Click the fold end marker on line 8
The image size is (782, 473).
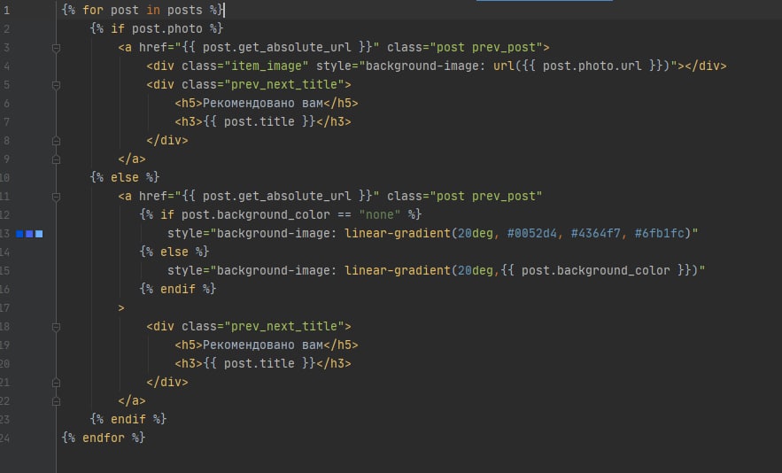coord(56,141)
